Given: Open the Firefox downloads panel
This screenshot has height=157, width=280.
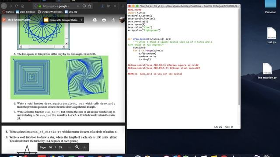Looking at the screenshot, I should [x=102, y=6].
